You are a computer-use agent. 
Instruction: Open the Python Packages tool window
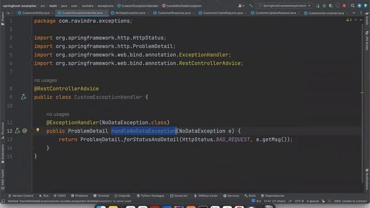click(150, 196)
